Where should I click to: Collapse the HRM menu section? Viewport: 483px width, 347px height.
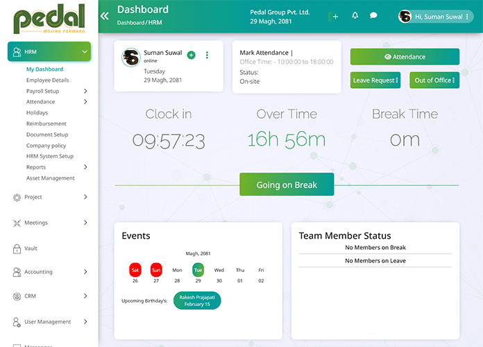click(x=84, y=52)
